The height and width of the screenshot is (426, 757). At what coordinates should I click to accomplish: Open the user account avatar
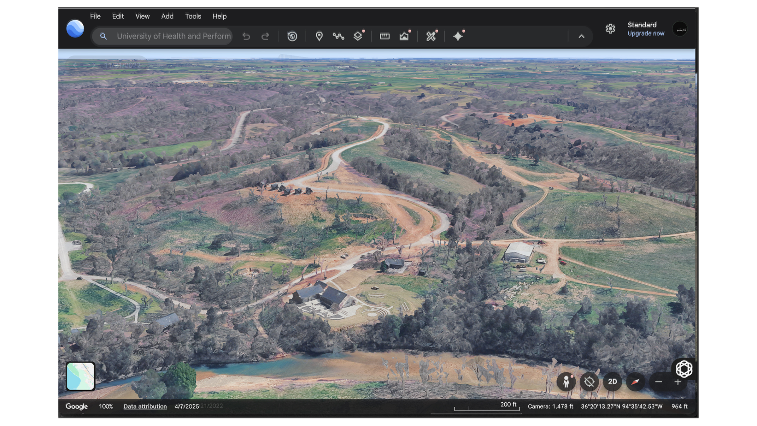(680, 29)
